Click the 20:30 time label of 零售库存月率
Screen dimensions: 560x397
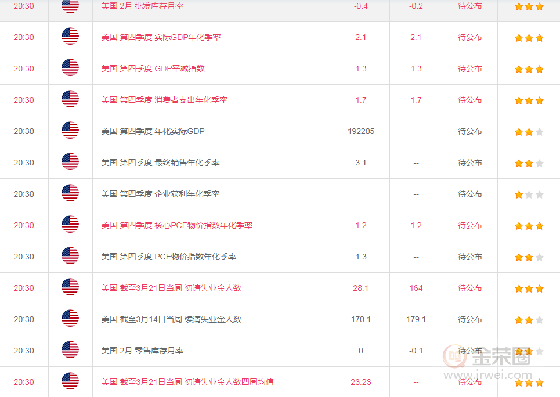pos(24,351)
